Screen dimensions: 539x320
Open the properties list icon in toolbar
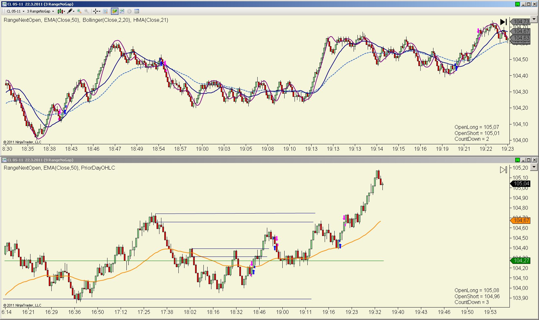(137, 11)
